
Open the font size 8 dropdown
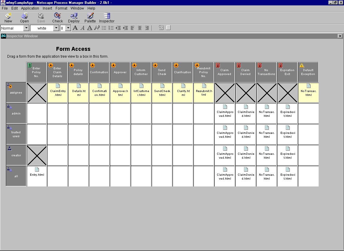[68, 28]
